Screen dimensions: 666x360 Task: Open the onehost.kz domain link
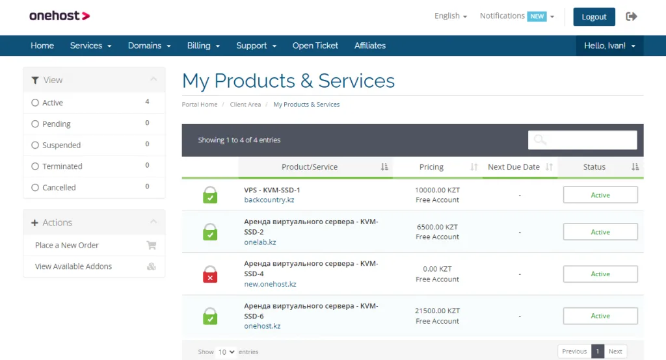point(262,326)
